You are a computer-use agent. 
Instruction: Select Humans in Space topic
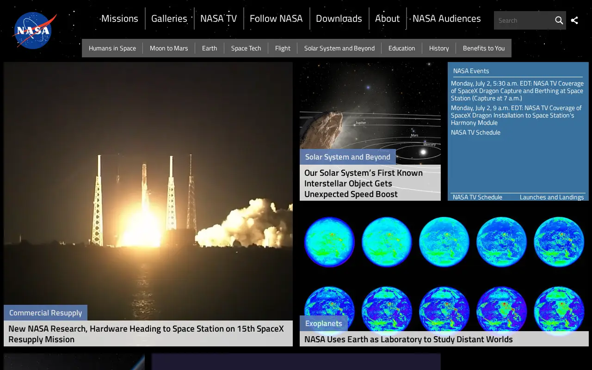[112, 48]
